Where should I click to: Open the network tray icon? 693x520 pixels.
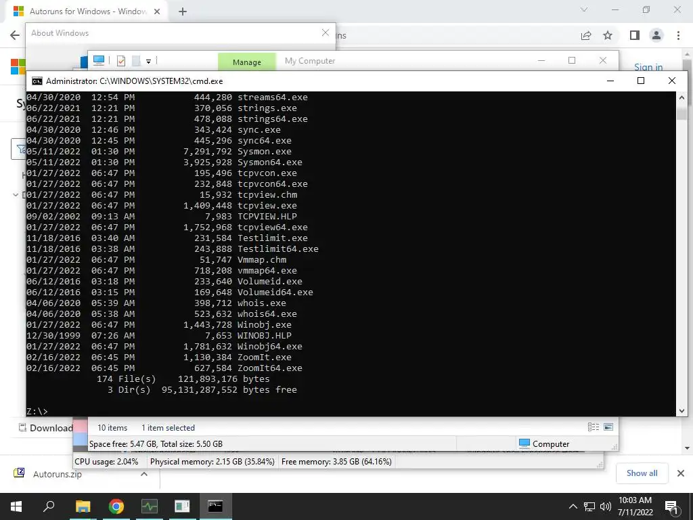point(589,506)
